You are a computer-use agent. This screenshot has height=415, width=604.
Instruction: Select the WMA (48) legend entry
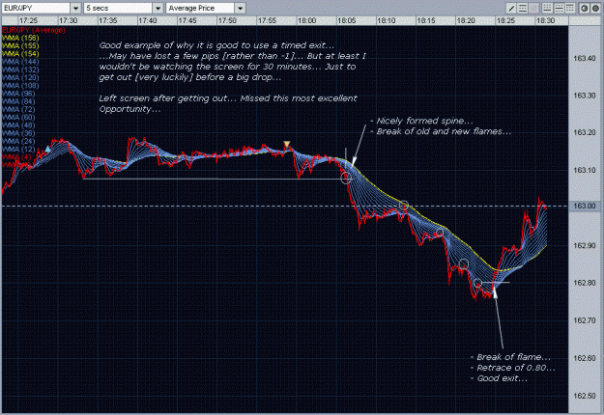(18, 125)
